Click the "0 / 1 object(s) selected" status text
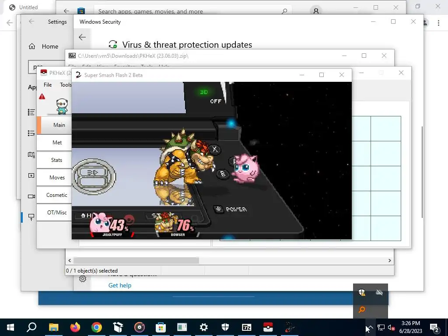 pyautogui.click(x=92, y=270)
